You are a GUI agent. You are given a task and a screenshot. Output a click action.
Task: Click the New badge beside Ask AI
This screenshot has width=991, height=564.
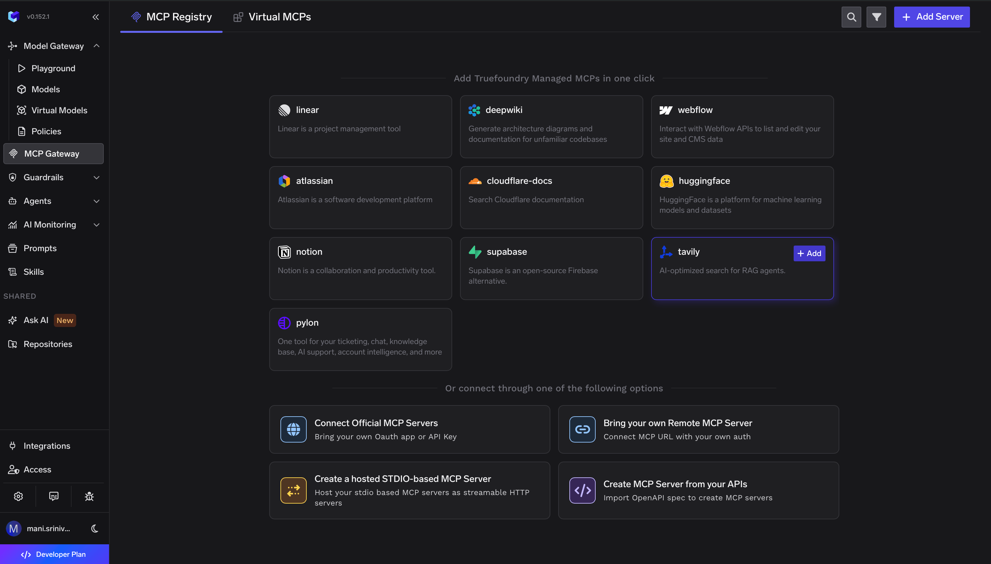click(x=65, y=320)
